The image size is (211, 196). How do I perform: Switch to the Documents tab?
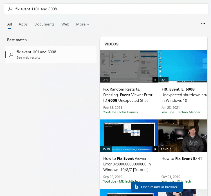tap(44, 24)
